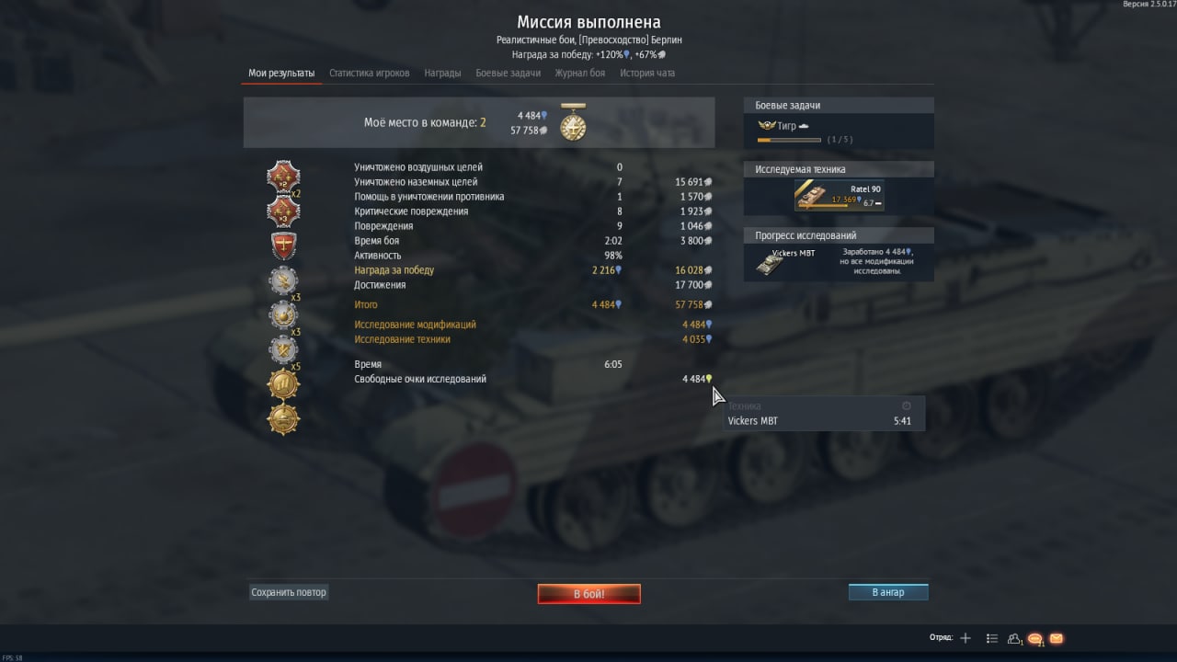Click the bottom gold tank medal
This screenshot has height=662, width=1177.
click(283, 419)
